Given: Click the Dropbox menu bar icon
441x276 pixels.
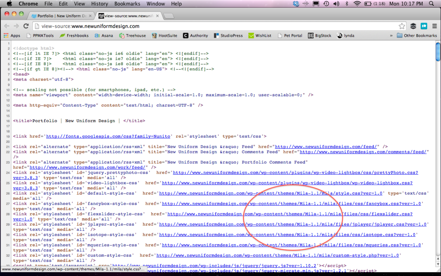Looking at the screenshot, I should 296,3.
